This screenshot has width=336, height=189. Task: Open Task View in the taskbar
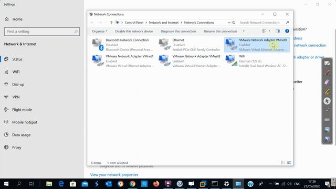click(31, 184)
